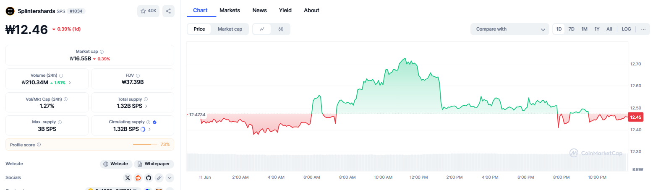Click the Vol/Mkt Cap info icon
Viewport: 653px width, 190px height.
[x=65, y=99]
